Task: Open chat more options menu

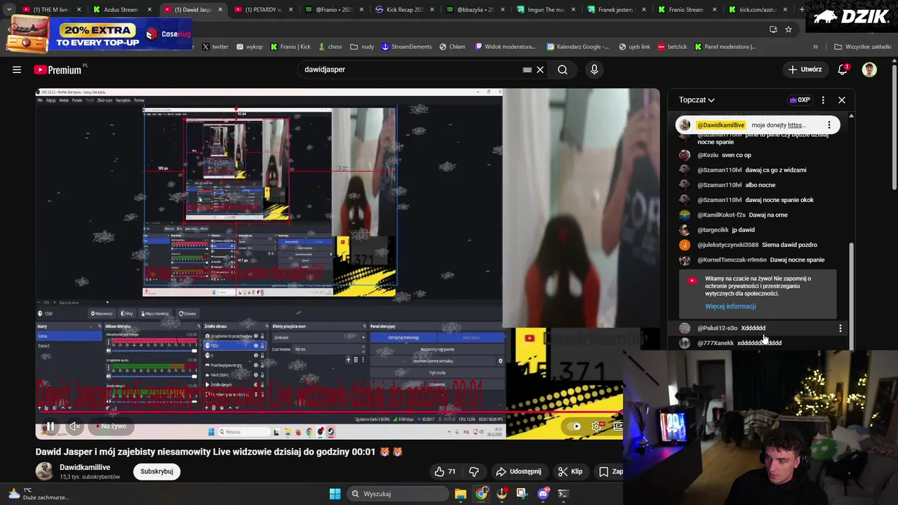Action: pos(823,100)
